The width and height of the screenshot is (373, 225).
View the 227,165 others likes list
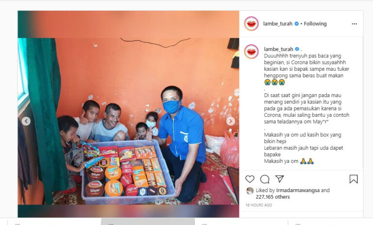pos(273,197)
